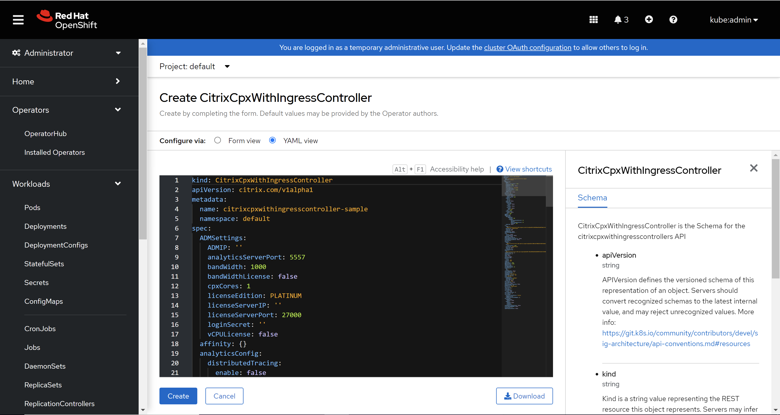The width and height of the screenshot is (780, 415).
Task: Open StatefulSets in sidebar
Action: (x=44, y=264)
